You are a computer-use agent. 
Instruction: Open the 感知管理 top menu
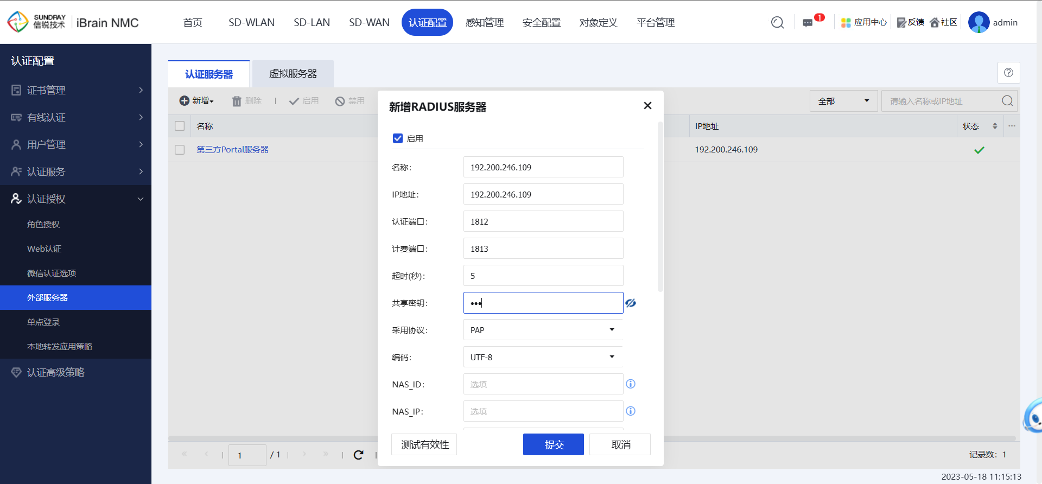pyautogui.click(x=485, y=22)
